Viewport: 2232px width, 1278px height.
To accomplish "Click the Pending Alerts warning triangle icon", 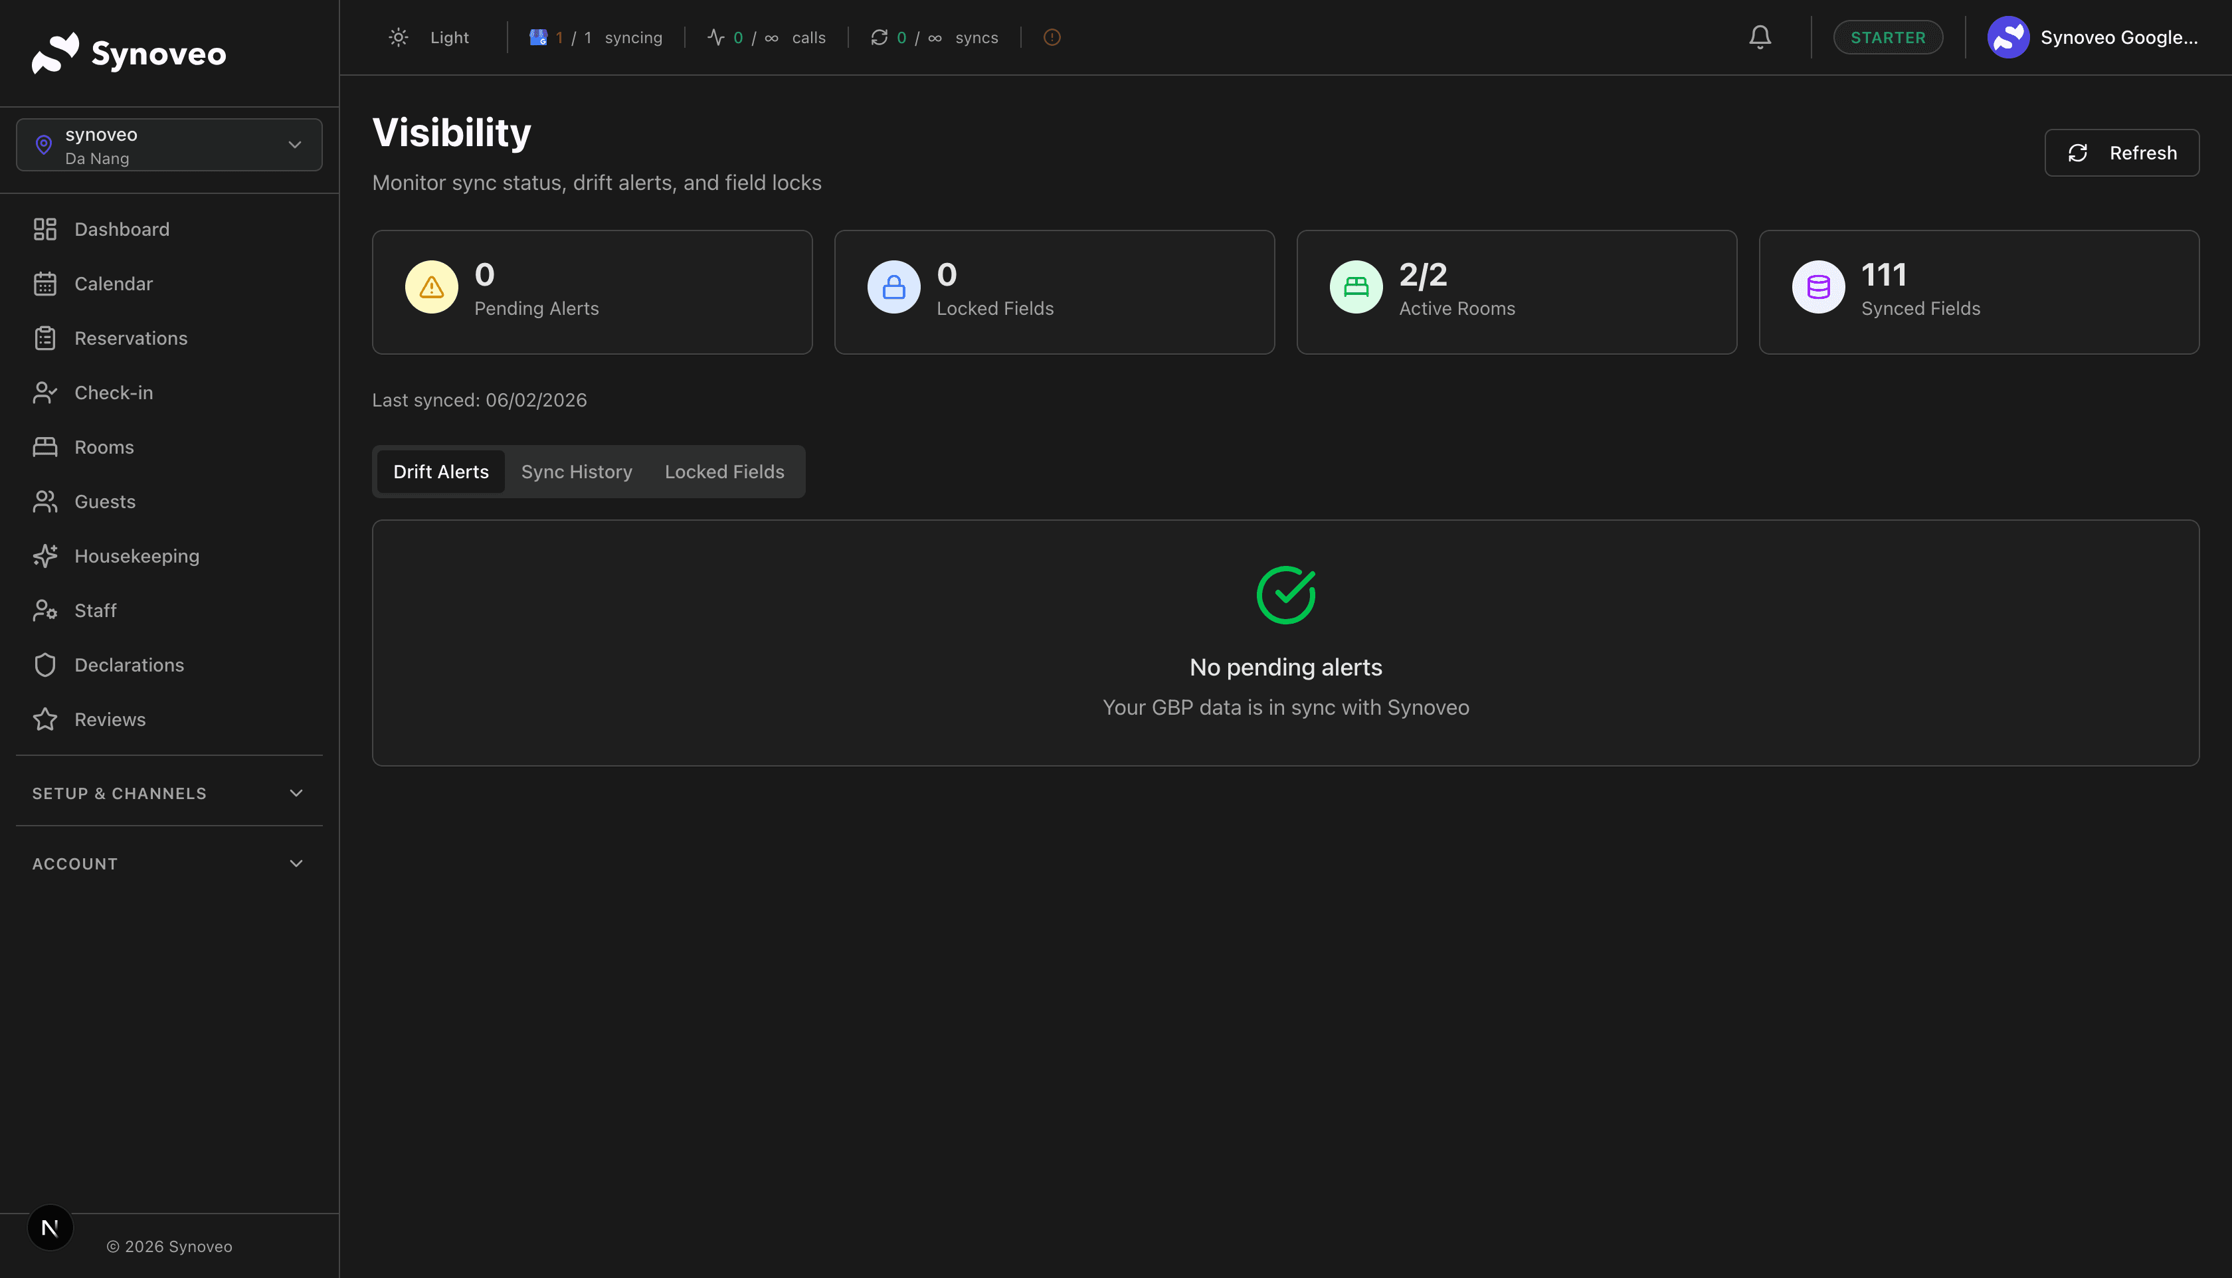I will click(x=431, y=287).
